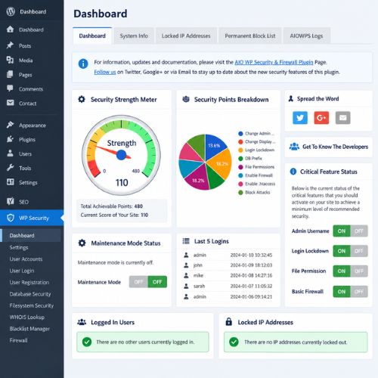Click the Critical Feature Status info icon
Viewport: 378px width, 378px height.
(293, 172)
